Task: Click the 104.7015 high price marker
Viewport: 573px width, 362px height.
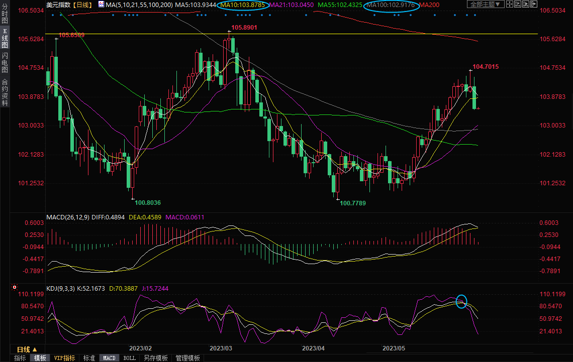Action: coord(486,66)
